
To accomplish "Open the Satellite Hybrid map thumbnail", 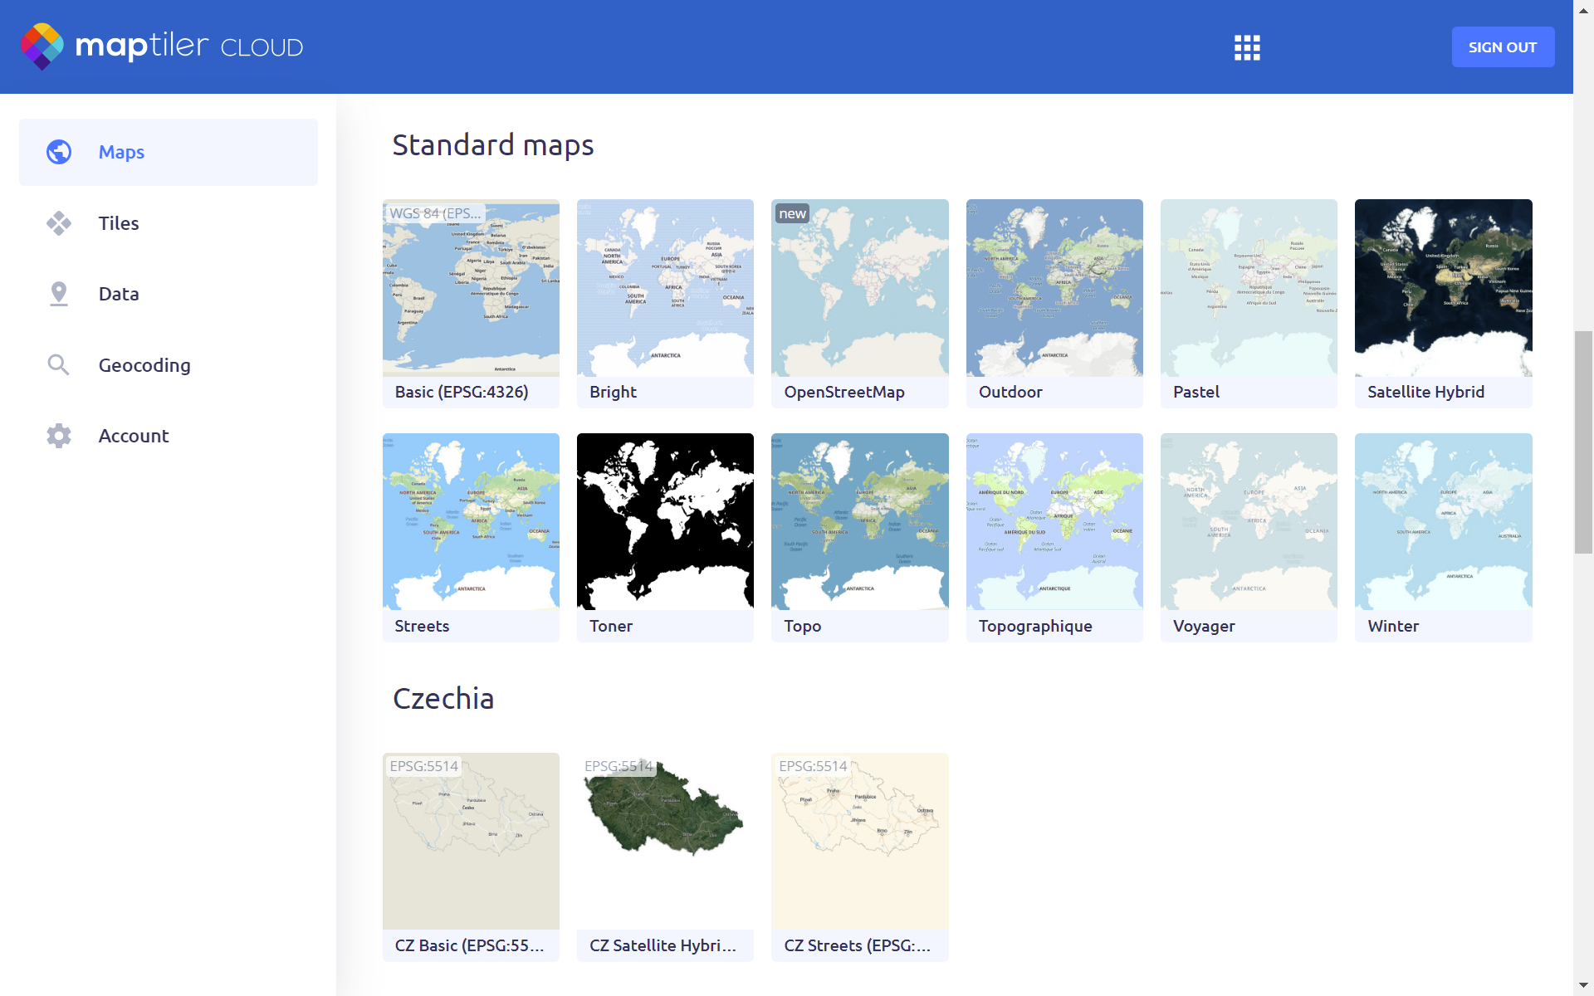I will pos(1443,288).
